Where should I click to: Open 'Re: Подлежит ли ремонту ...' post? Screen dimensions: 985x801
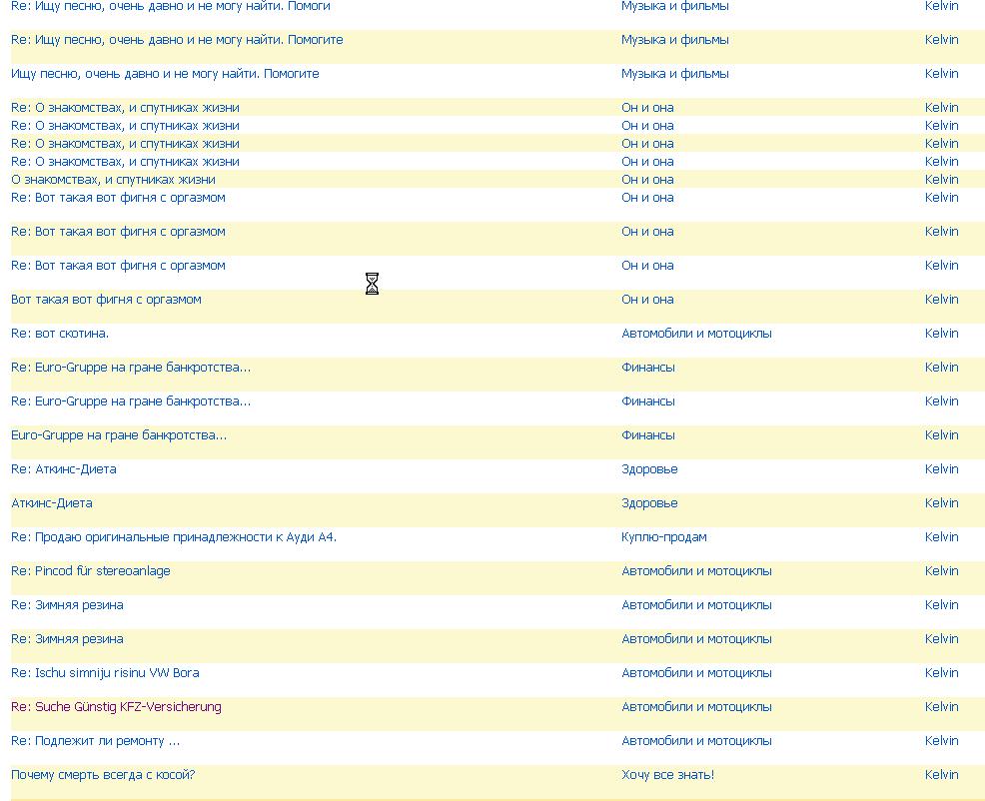pyautogui.click(x=95, y=741)
